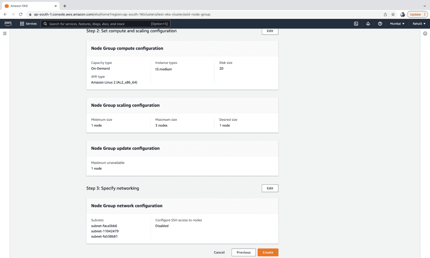430x258 pixels.
Task: Click the Services grid icon
Action: point(22,23)
